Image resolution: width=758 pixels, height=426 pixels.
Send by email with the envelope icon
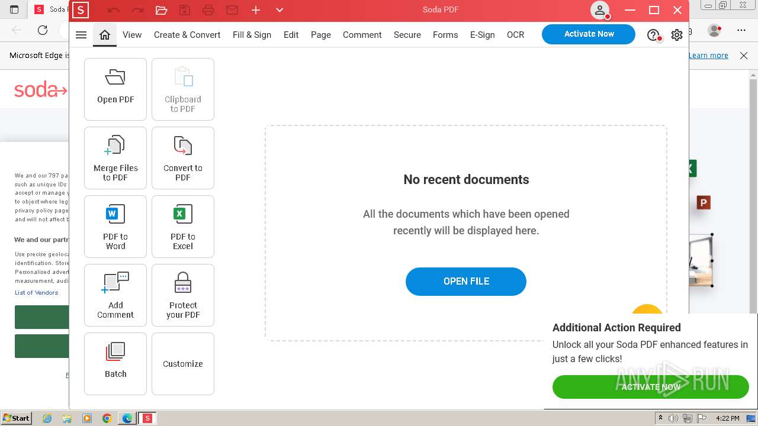click(x=232, y=10)
